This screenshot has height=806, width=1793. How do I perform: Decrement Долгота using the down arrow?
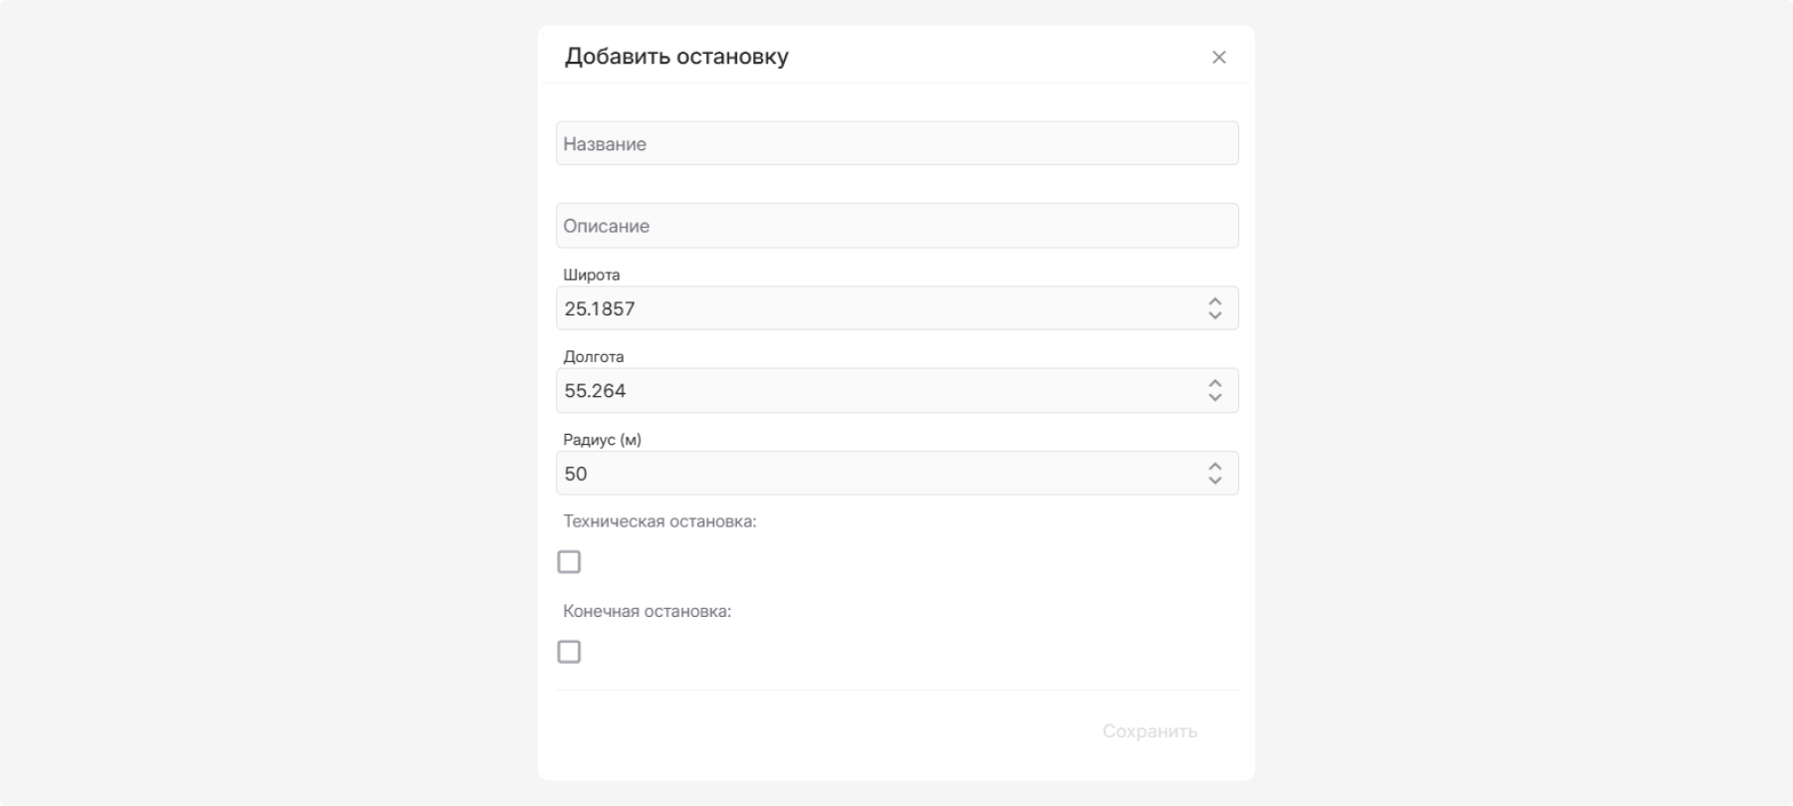1215,398
